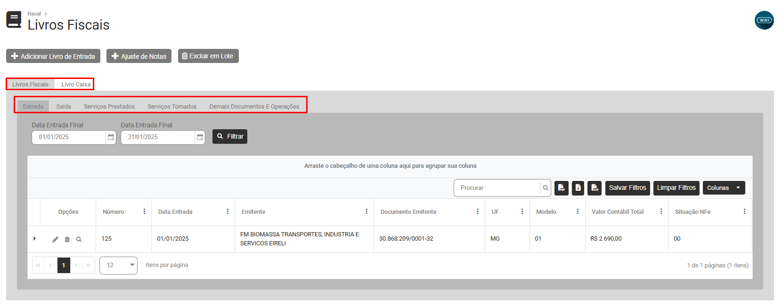
Task: Open the WIKI help icon
Action: tap(764, 20)
